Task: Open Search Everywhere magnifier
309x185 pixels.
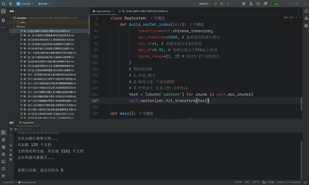Action: tap(258, 4)
